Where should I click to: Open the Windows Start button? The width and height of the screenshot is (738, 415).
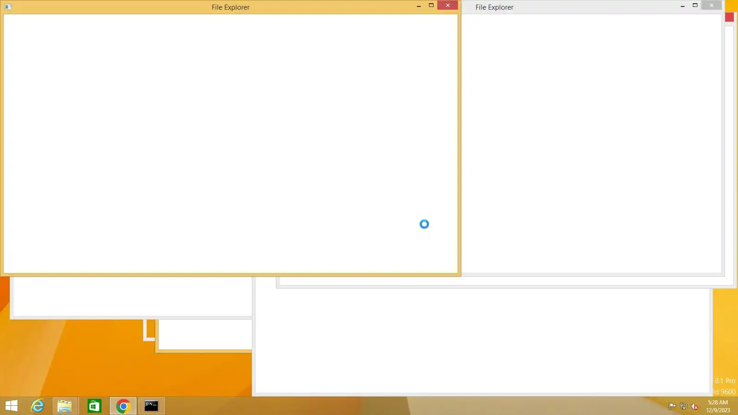(12, 406)
